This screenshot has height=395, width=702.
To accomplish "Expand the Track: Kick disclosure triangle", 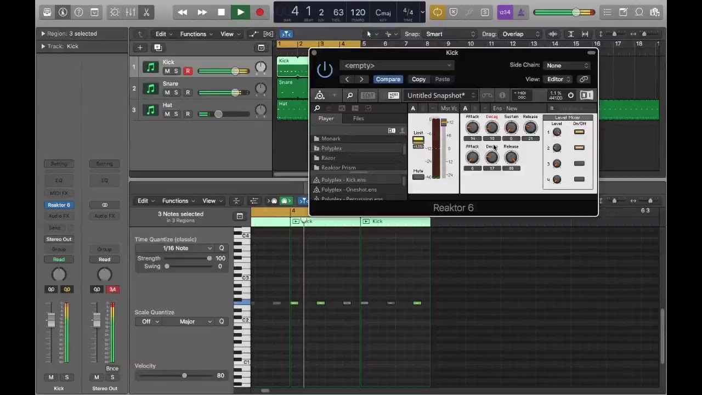I will tap(43, 46).
